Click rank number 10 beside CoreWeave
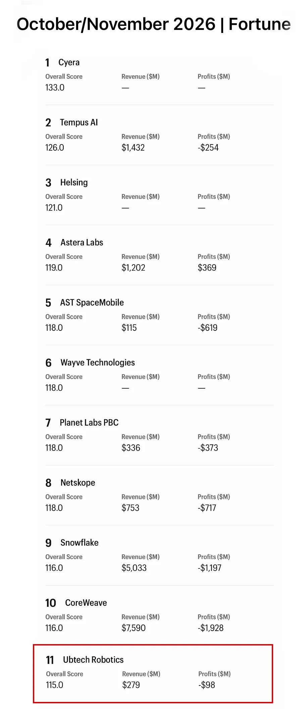The image size is (306, 709). click(51, 603)
